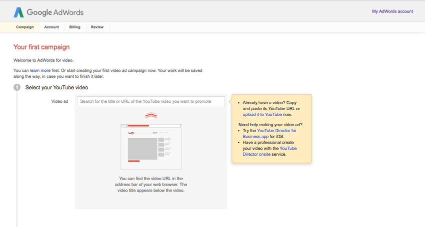Click the video URL address bar hint text
The height and width of the screenshot is (227, 425).
coord(151,185)
